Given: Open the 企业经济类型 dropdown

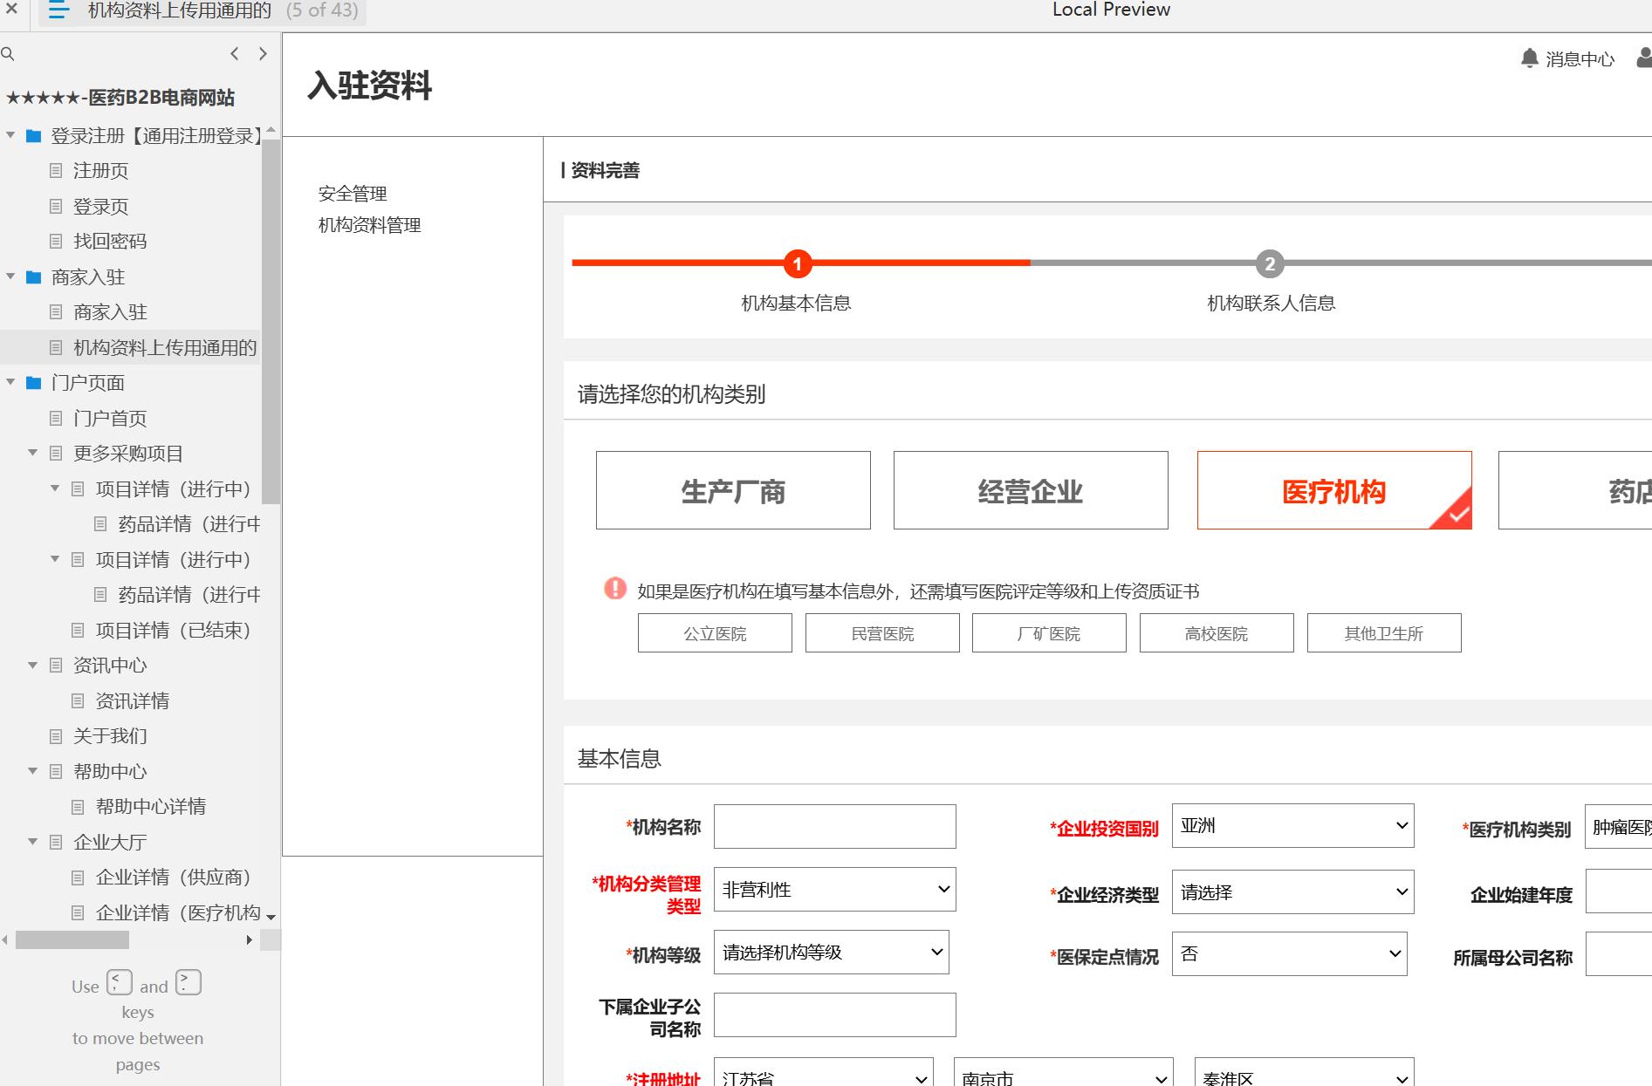Looking at the screenshot, I should 1292,892.
